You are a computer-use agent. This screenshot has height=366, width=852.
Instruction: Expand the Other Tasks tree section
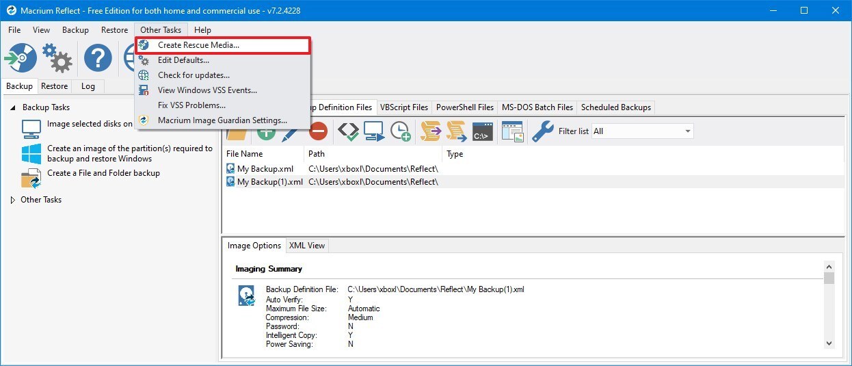tap(12, 200)
